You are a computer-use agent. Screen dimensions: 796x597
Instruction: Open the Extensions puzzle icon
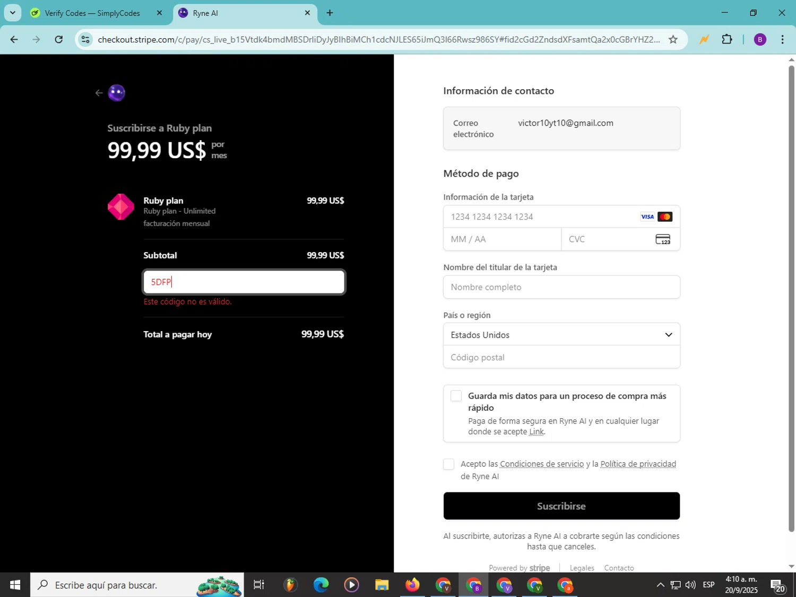tap(727, 39)
